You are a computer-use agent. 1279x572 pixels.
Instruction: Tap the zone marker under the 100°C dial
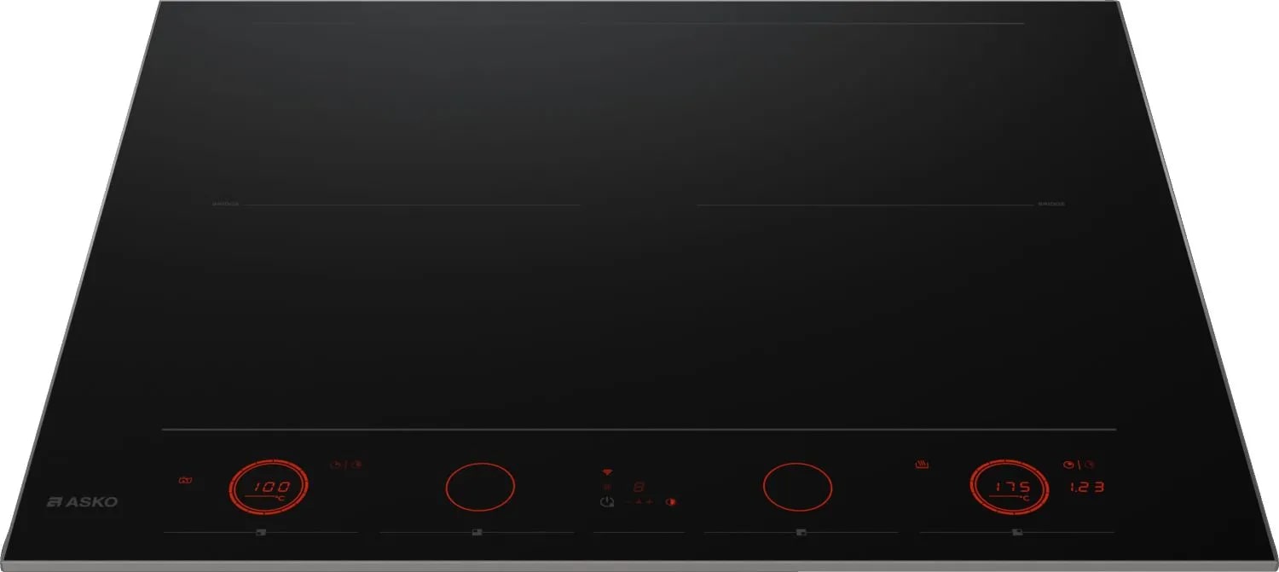(x=260, y=533)
